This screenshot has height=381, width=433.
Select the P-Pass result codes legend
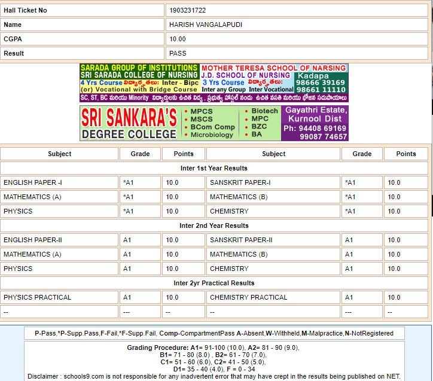coord(214,333)
